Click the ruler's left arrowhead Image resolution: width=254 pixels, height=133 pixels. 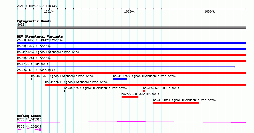(18, 9)
